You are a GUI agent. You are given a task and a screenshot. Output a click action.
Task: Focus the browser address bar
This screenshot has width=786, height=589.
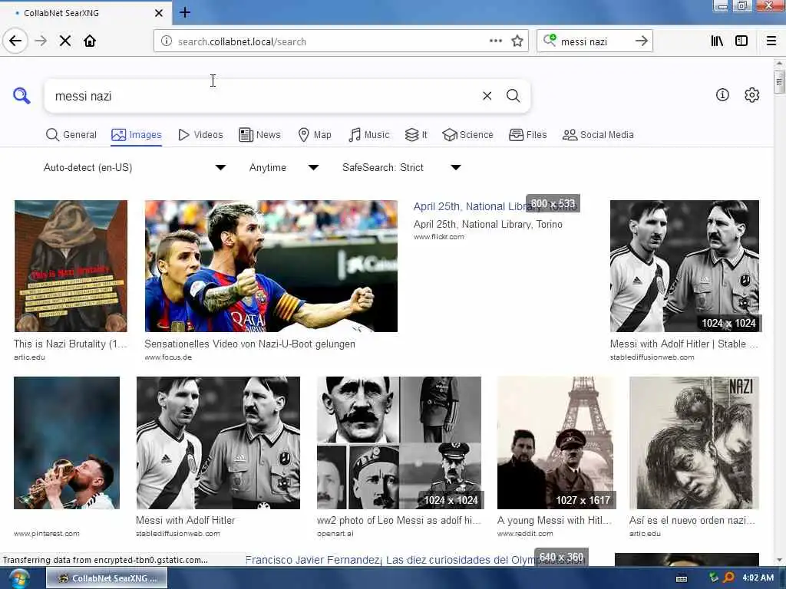(x=331, y=41)
